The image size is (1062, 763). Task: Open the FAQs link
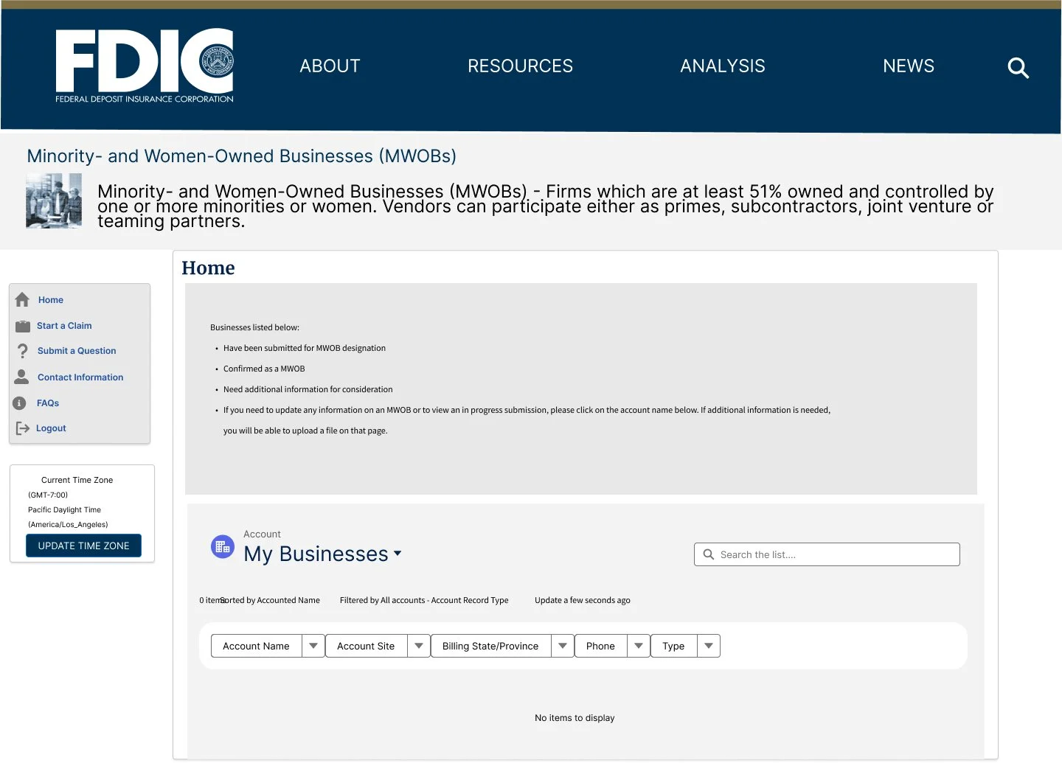[x=48, y=403]
